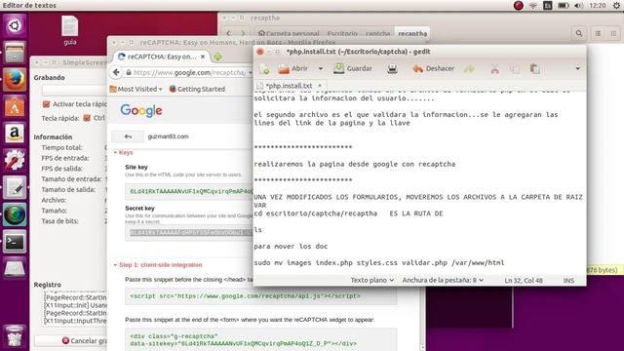Image resolution: width=624 pixels, height=351 pixels.
Task: Open Files manager from launcher
Action: [15, 53]
